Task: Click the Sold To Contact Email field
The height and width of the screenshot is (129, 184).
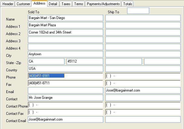Action: click(x=65, y=120)
